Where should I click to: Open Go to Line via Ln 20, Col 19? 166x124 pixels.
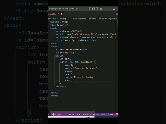(75, 114)
